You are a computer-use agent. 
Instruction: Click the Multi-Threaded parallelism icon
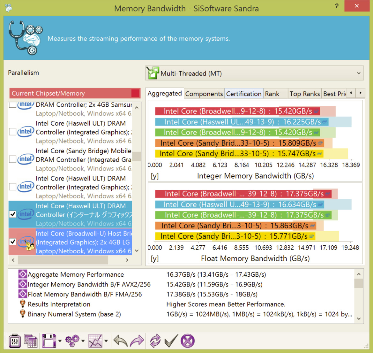(x=153, y=73)
